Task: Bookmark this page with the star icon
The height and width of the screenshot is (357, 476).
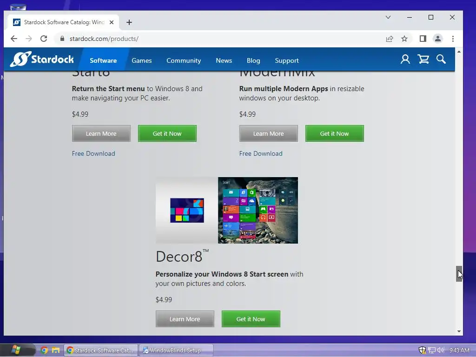Action: point(404,39)
